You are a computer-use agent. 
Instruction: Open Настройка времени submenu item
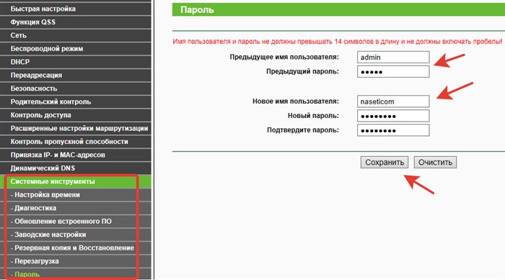(75, 195)
